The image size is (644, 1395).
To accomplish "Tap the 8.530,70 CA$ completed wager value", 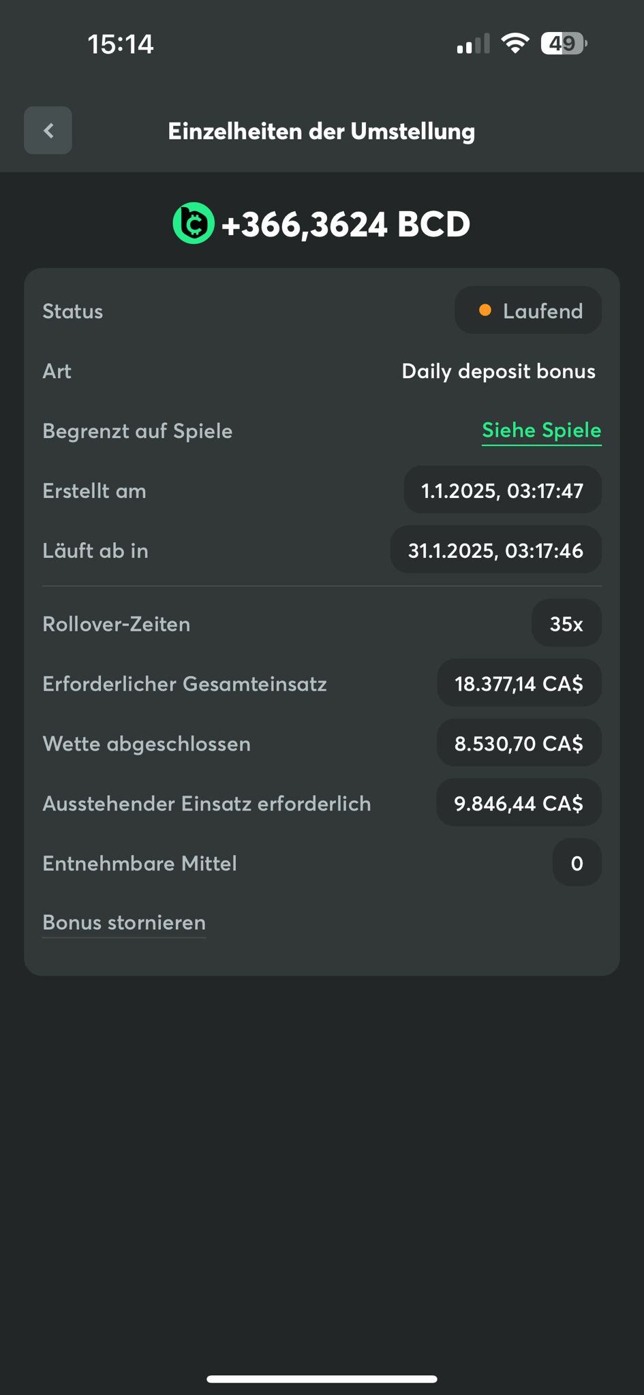I will [519, 743].
